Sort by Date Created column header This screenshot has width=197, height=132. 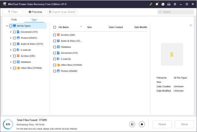[x=116, y=27]
